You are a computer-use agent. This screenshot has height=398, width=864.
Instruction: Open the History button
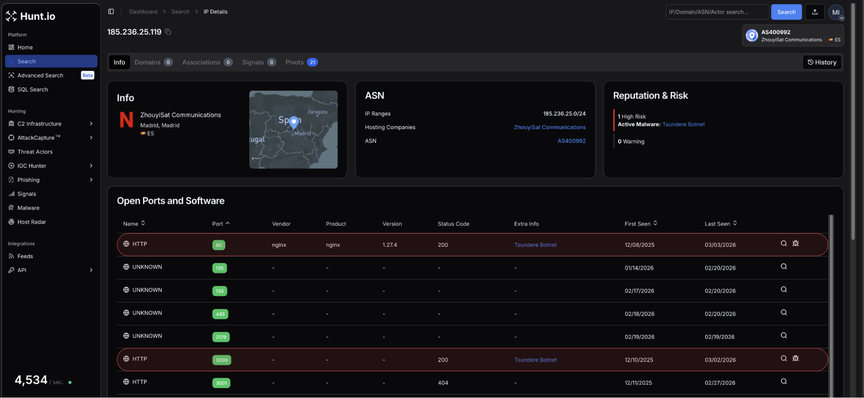coord(822,63)
